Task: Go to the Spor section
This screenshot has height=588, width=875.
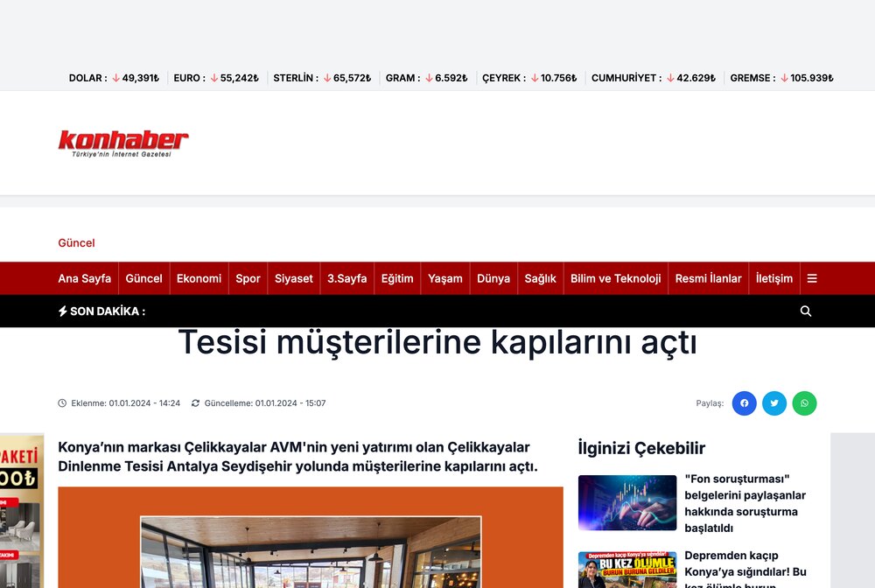Action: pos(248,278)
